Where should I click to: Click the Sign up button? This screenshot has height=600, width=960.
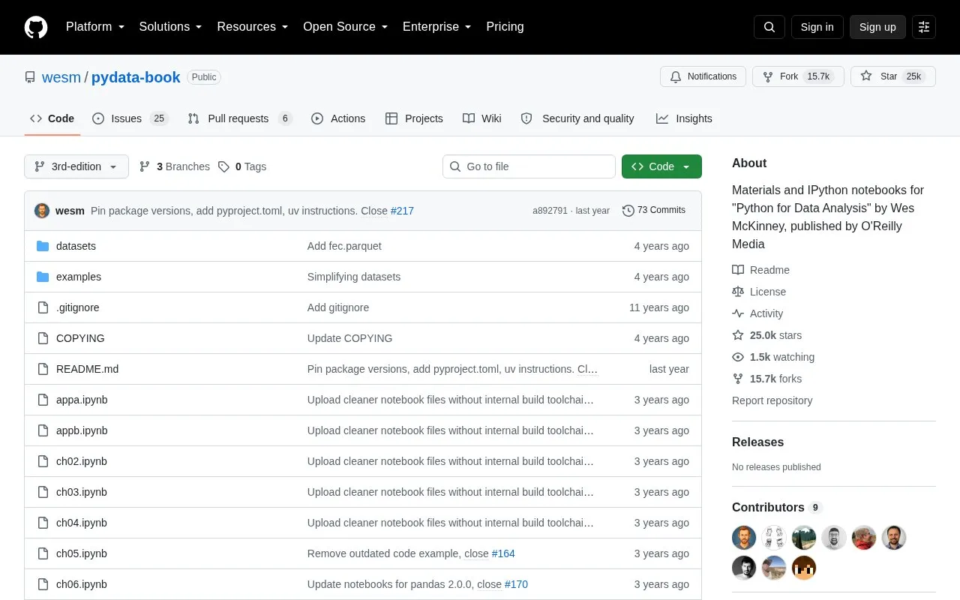(877, 27)
